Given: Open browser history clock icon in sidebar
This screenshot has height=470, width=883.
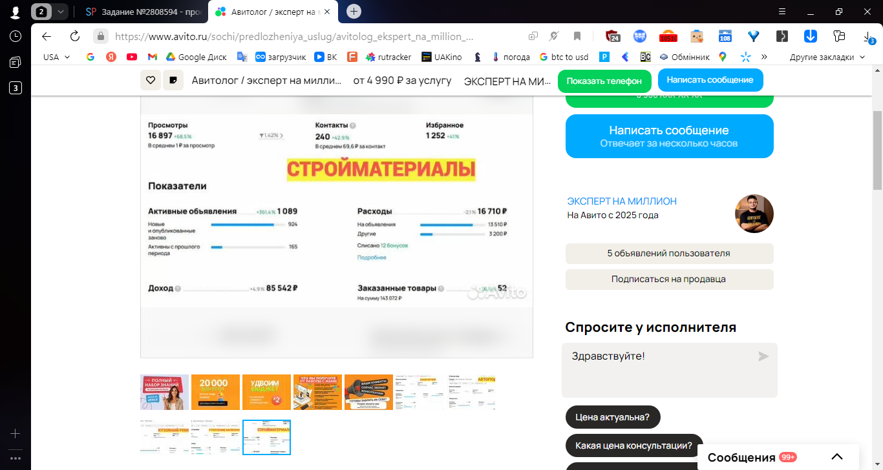Looking at the screenshot, I should click(x=16, y=36).
